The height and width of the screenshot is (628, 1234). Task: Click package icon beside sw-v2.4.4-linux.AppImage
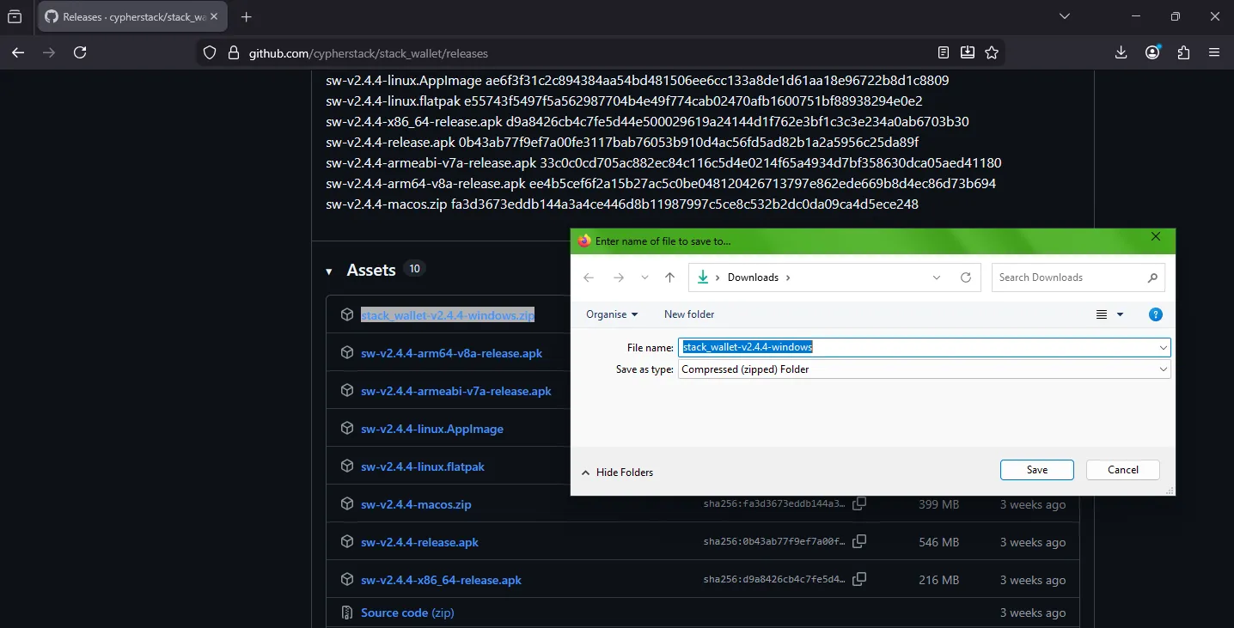pyautogui.click(x=347, y=429)
